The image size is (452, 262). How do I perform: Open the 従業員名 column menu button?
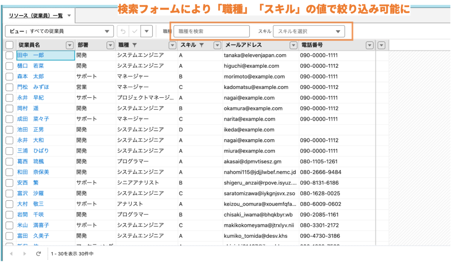pos(69,45)
